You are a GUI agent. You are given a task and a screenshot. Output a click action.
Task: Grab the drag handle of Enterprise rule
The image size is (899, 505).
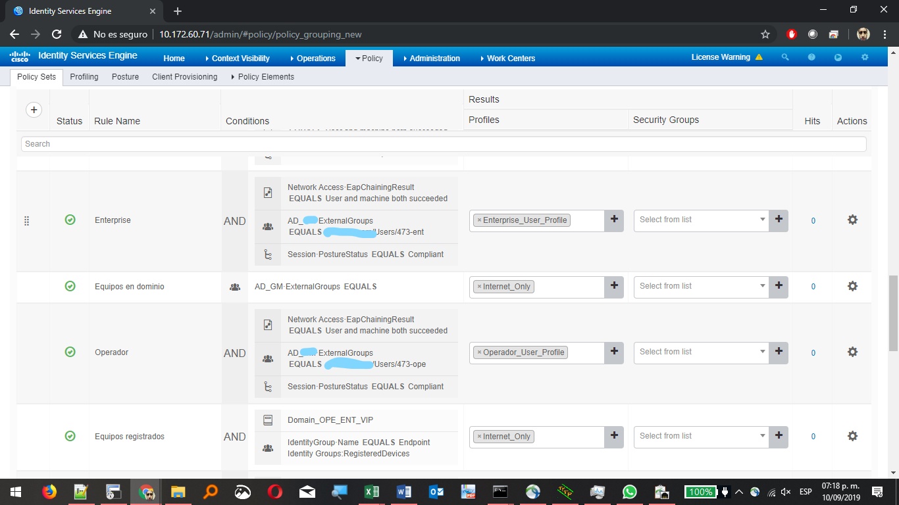coord(27,221)
